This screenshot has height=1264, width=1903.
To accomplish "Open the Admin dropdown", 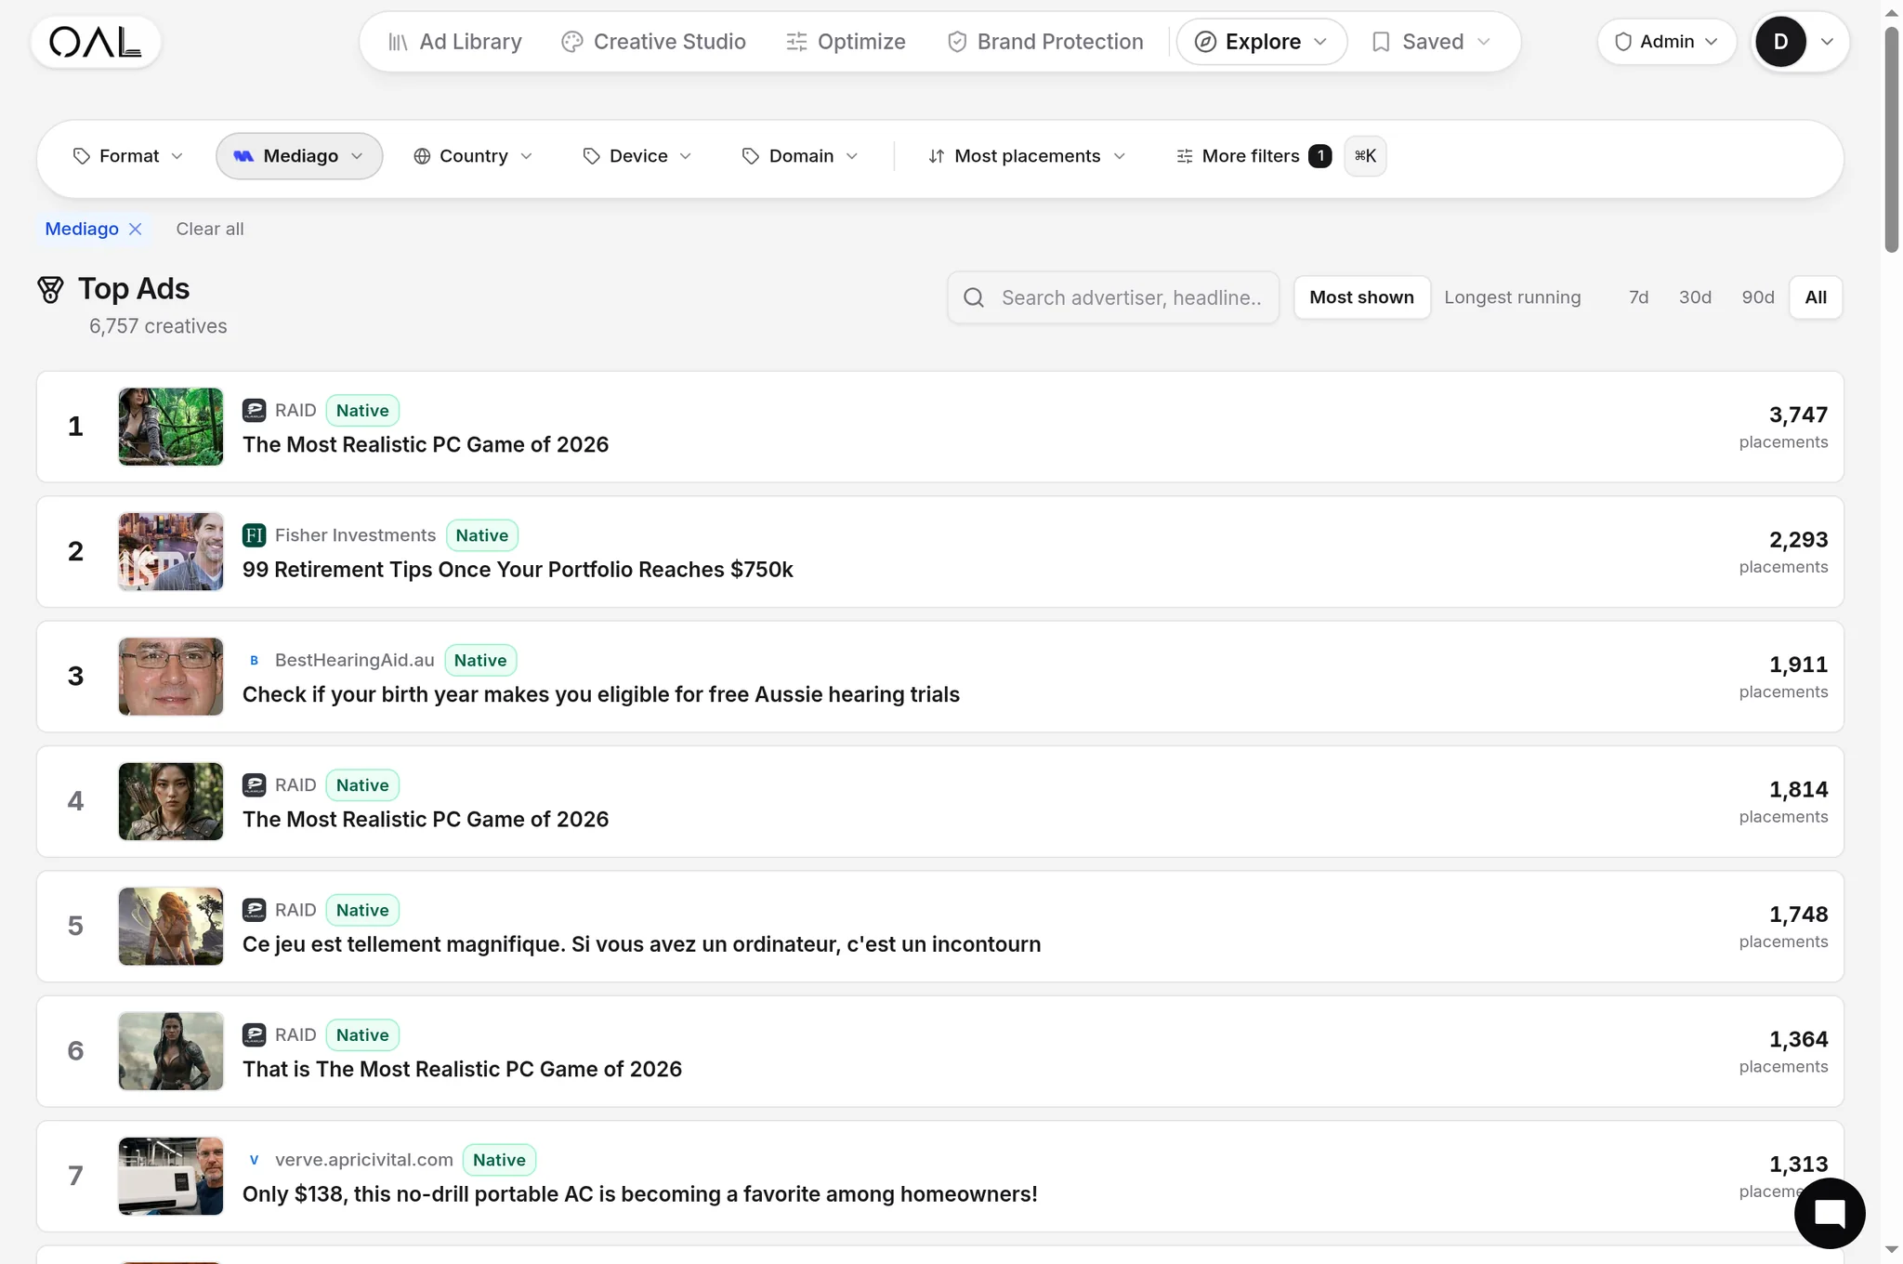I will click(1666, 42).
